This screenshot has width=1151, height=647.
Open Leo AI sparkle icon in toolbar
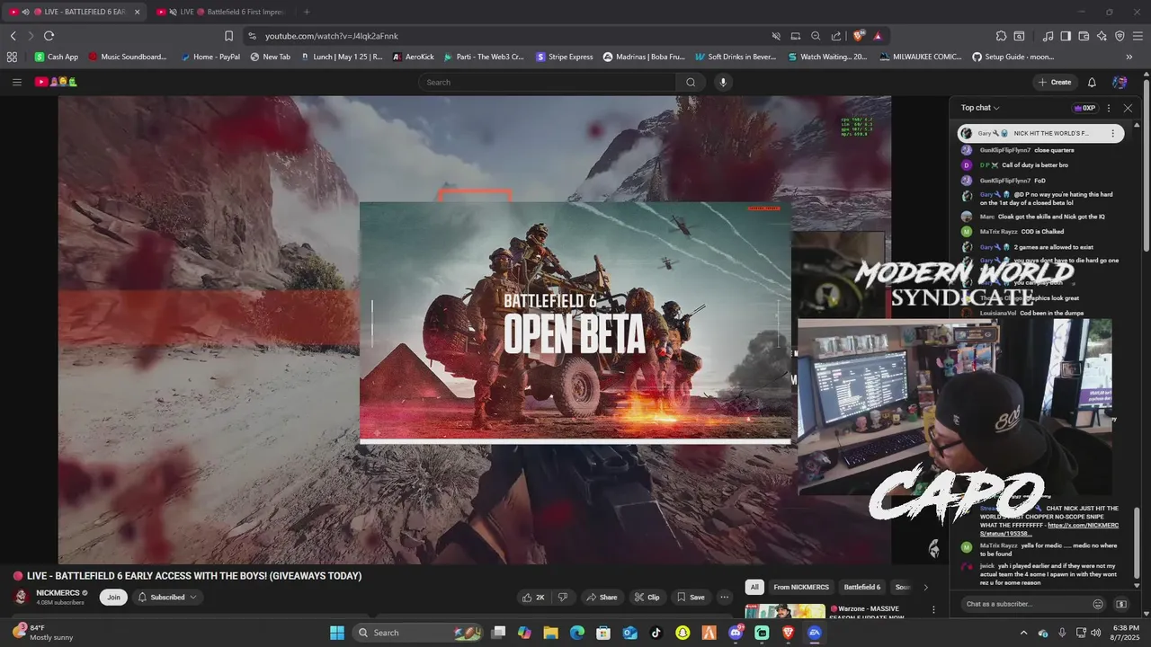click(1102, 36)
